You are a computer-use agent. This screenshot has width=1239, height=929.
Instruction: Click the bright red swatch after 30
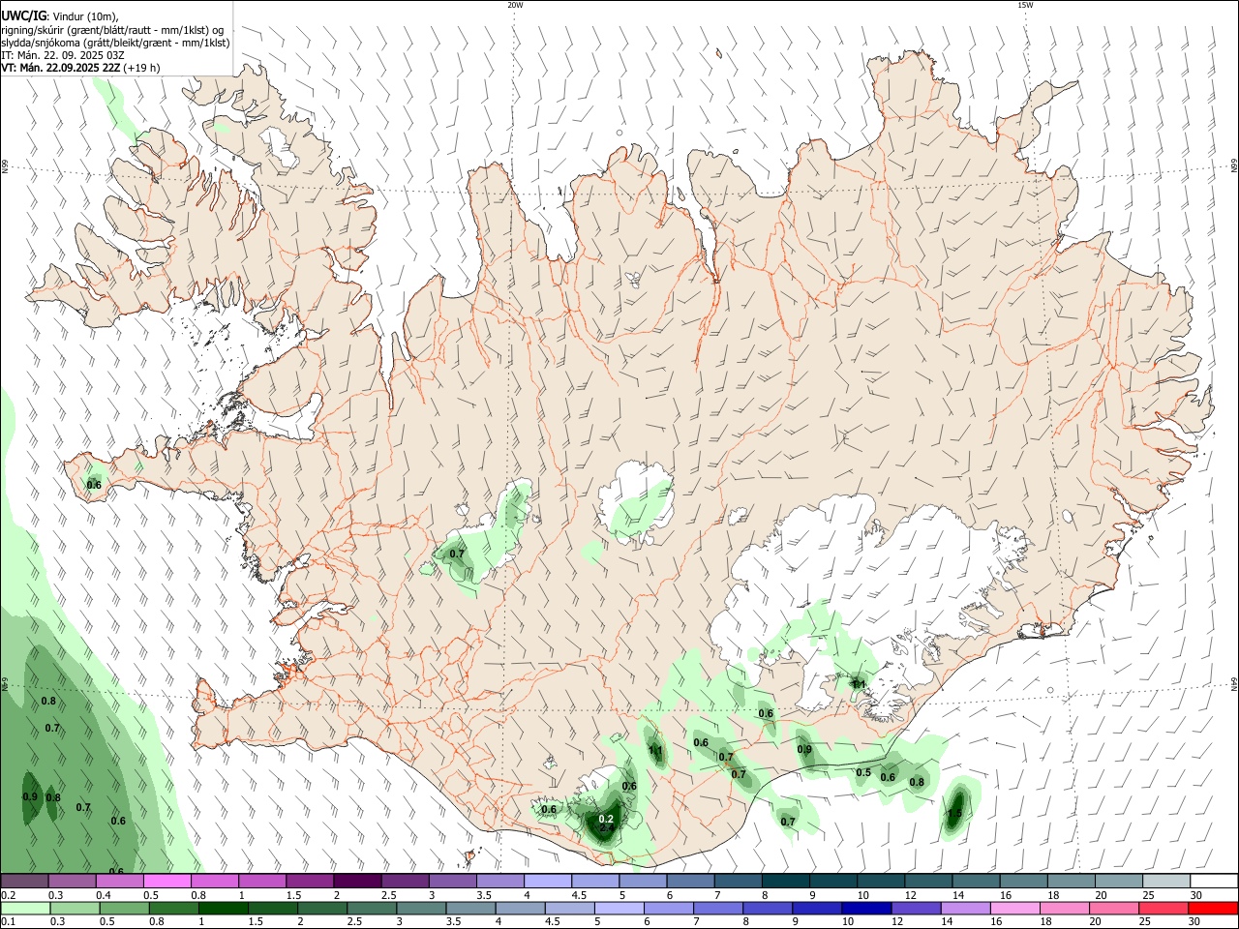point(1213,908)
